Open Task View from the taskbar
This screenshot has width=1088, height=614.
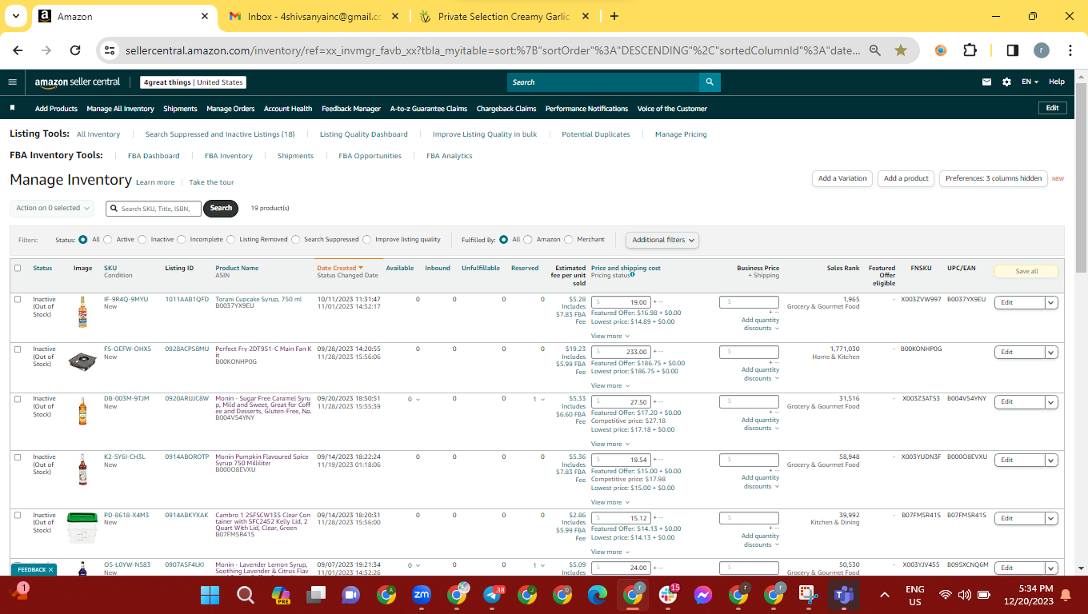point(316,595)
